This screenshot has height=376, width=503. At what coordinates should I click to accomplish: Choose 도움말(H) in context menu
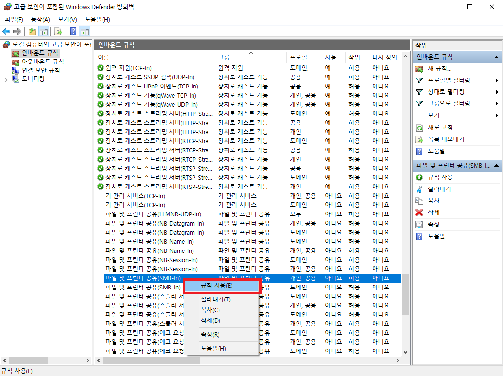click(x=222, y=349)
